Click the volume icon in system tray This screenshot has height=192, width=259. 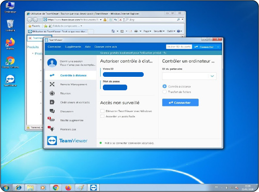pyautogui.click(x=227, y=188)
